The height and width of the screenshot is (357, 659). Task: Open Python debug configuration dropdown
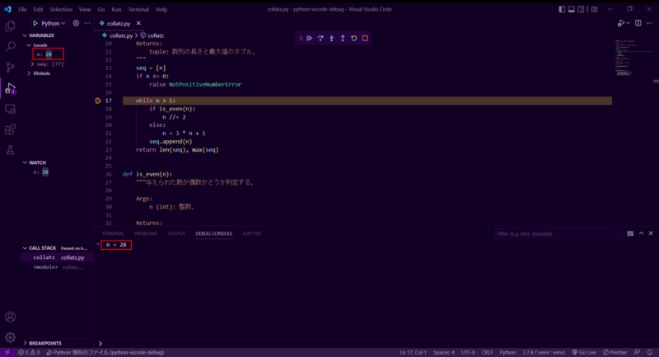click(x=53, y=24)
